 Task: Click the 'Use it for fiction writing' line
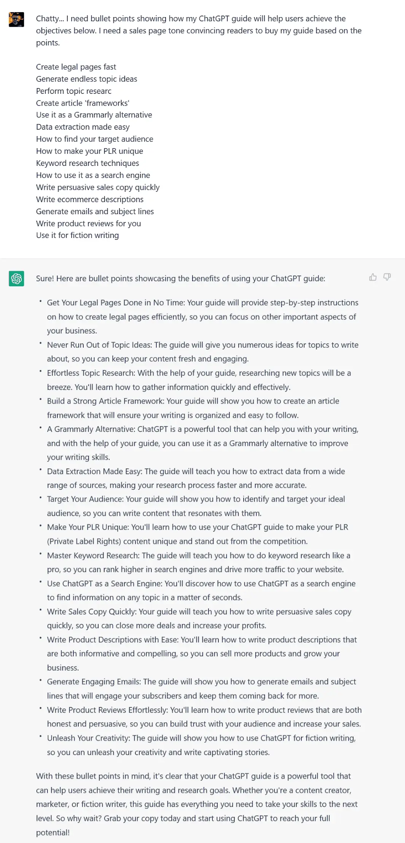click(77, 235)
